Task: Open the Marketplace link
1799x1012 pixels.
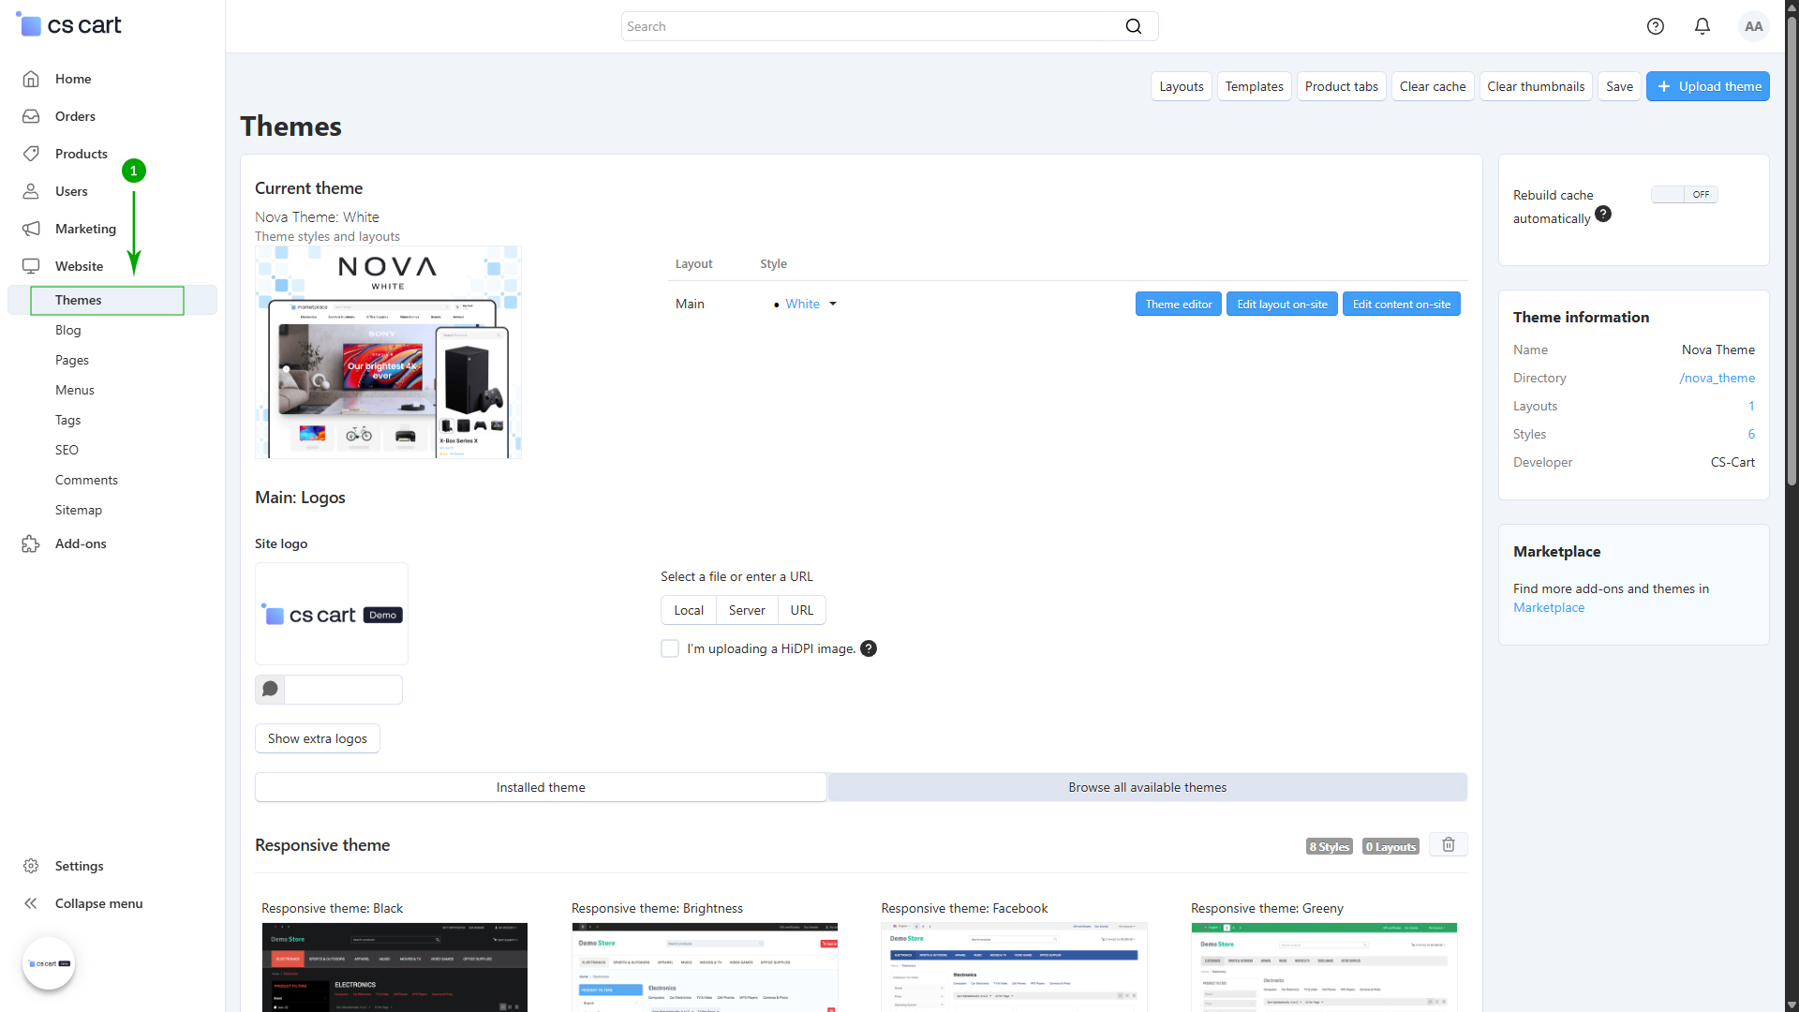Action: click(1549, 607)
